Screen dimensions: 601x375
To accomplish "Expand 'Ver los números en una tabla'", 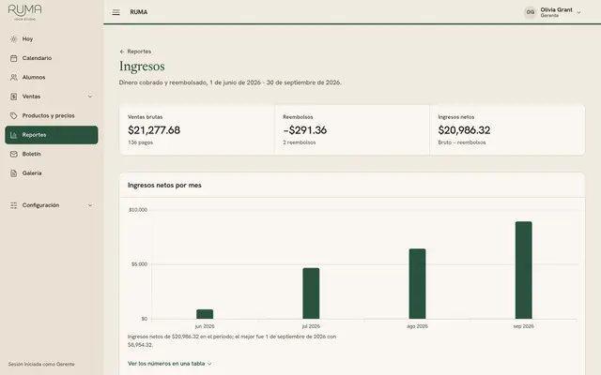I will (169, 364).
